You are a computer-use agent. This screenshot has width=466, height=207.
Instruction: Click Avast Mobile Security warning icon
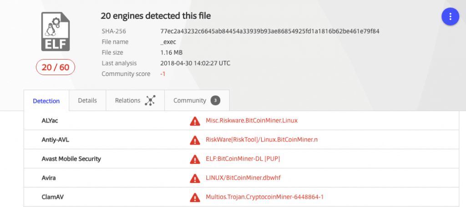coord(195,159)
